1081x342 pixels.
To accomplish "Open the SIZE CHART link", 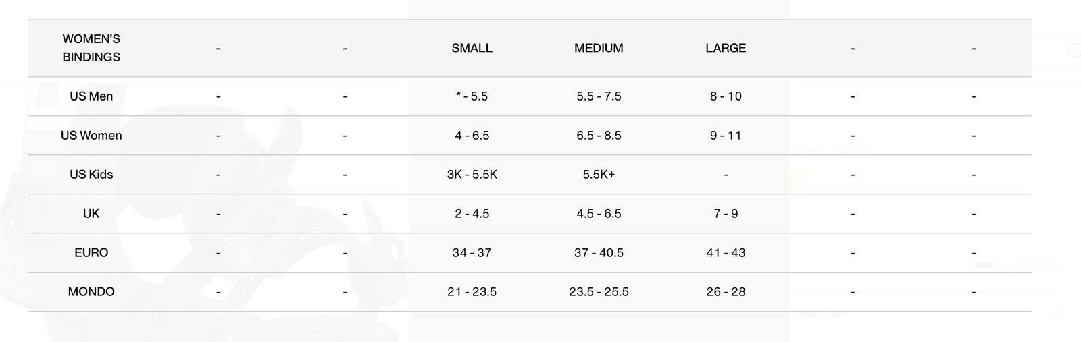I will tap(1027, 266).
